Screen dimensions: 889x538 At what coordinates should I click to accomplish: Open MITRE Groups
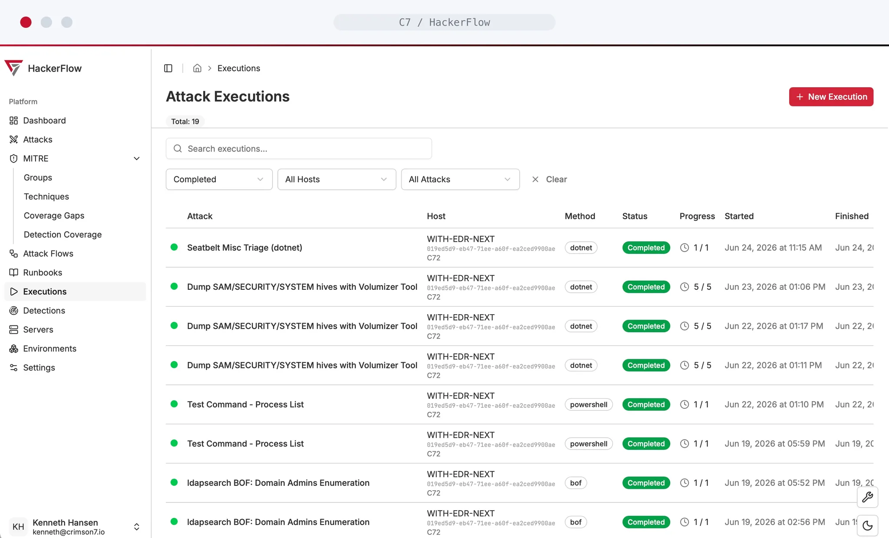pyautogui.click(x=38, y=177)
